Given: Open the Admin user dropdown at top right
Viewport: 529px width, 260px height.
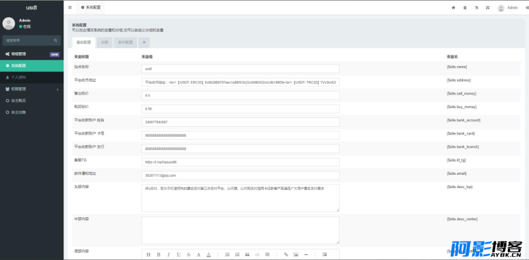Looking at the screenshot, I should pos(508,8).
